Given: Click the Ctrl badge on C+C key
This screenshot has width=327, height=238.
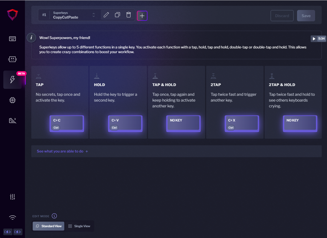Looking at the screenshot, I should pos(56,128).
